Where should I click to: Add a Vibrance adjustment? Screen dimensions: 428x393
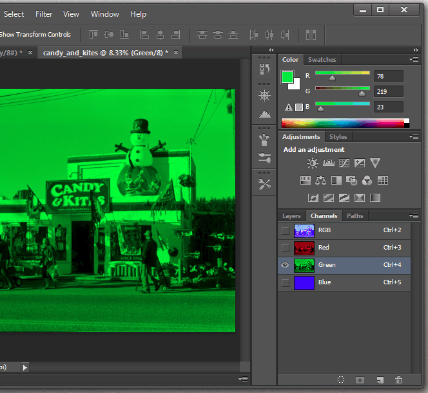pos(375,163)
